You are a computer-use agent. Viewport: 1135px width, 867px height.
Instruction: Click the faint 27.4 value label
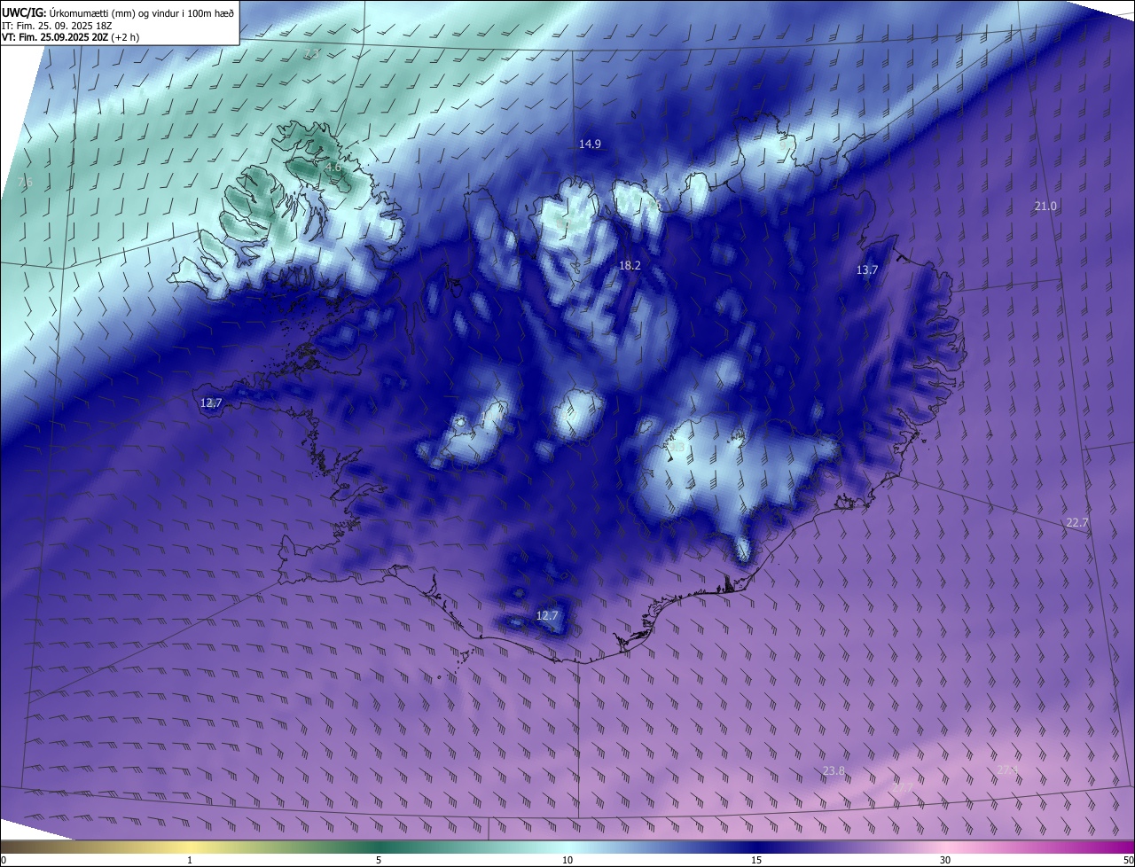point(1006,769)
